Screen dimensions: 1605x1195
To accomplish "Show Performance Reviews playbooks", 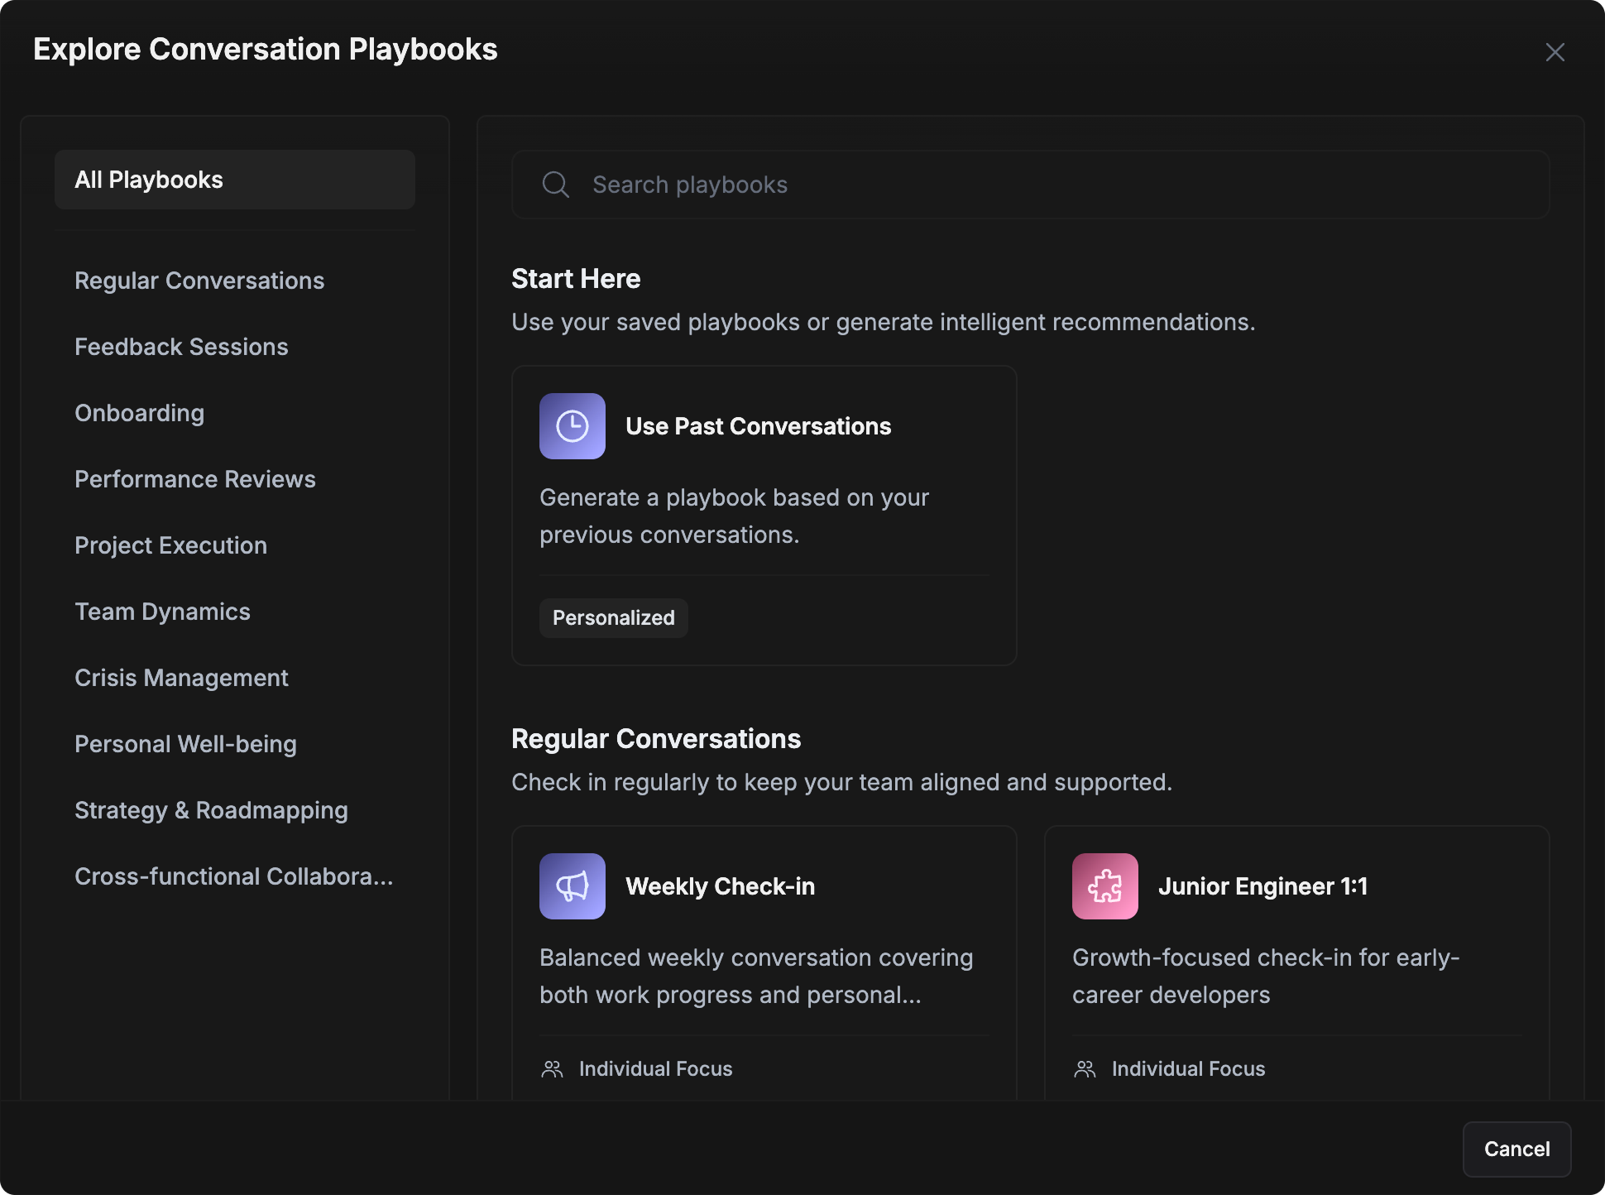I will coord(194,479).
